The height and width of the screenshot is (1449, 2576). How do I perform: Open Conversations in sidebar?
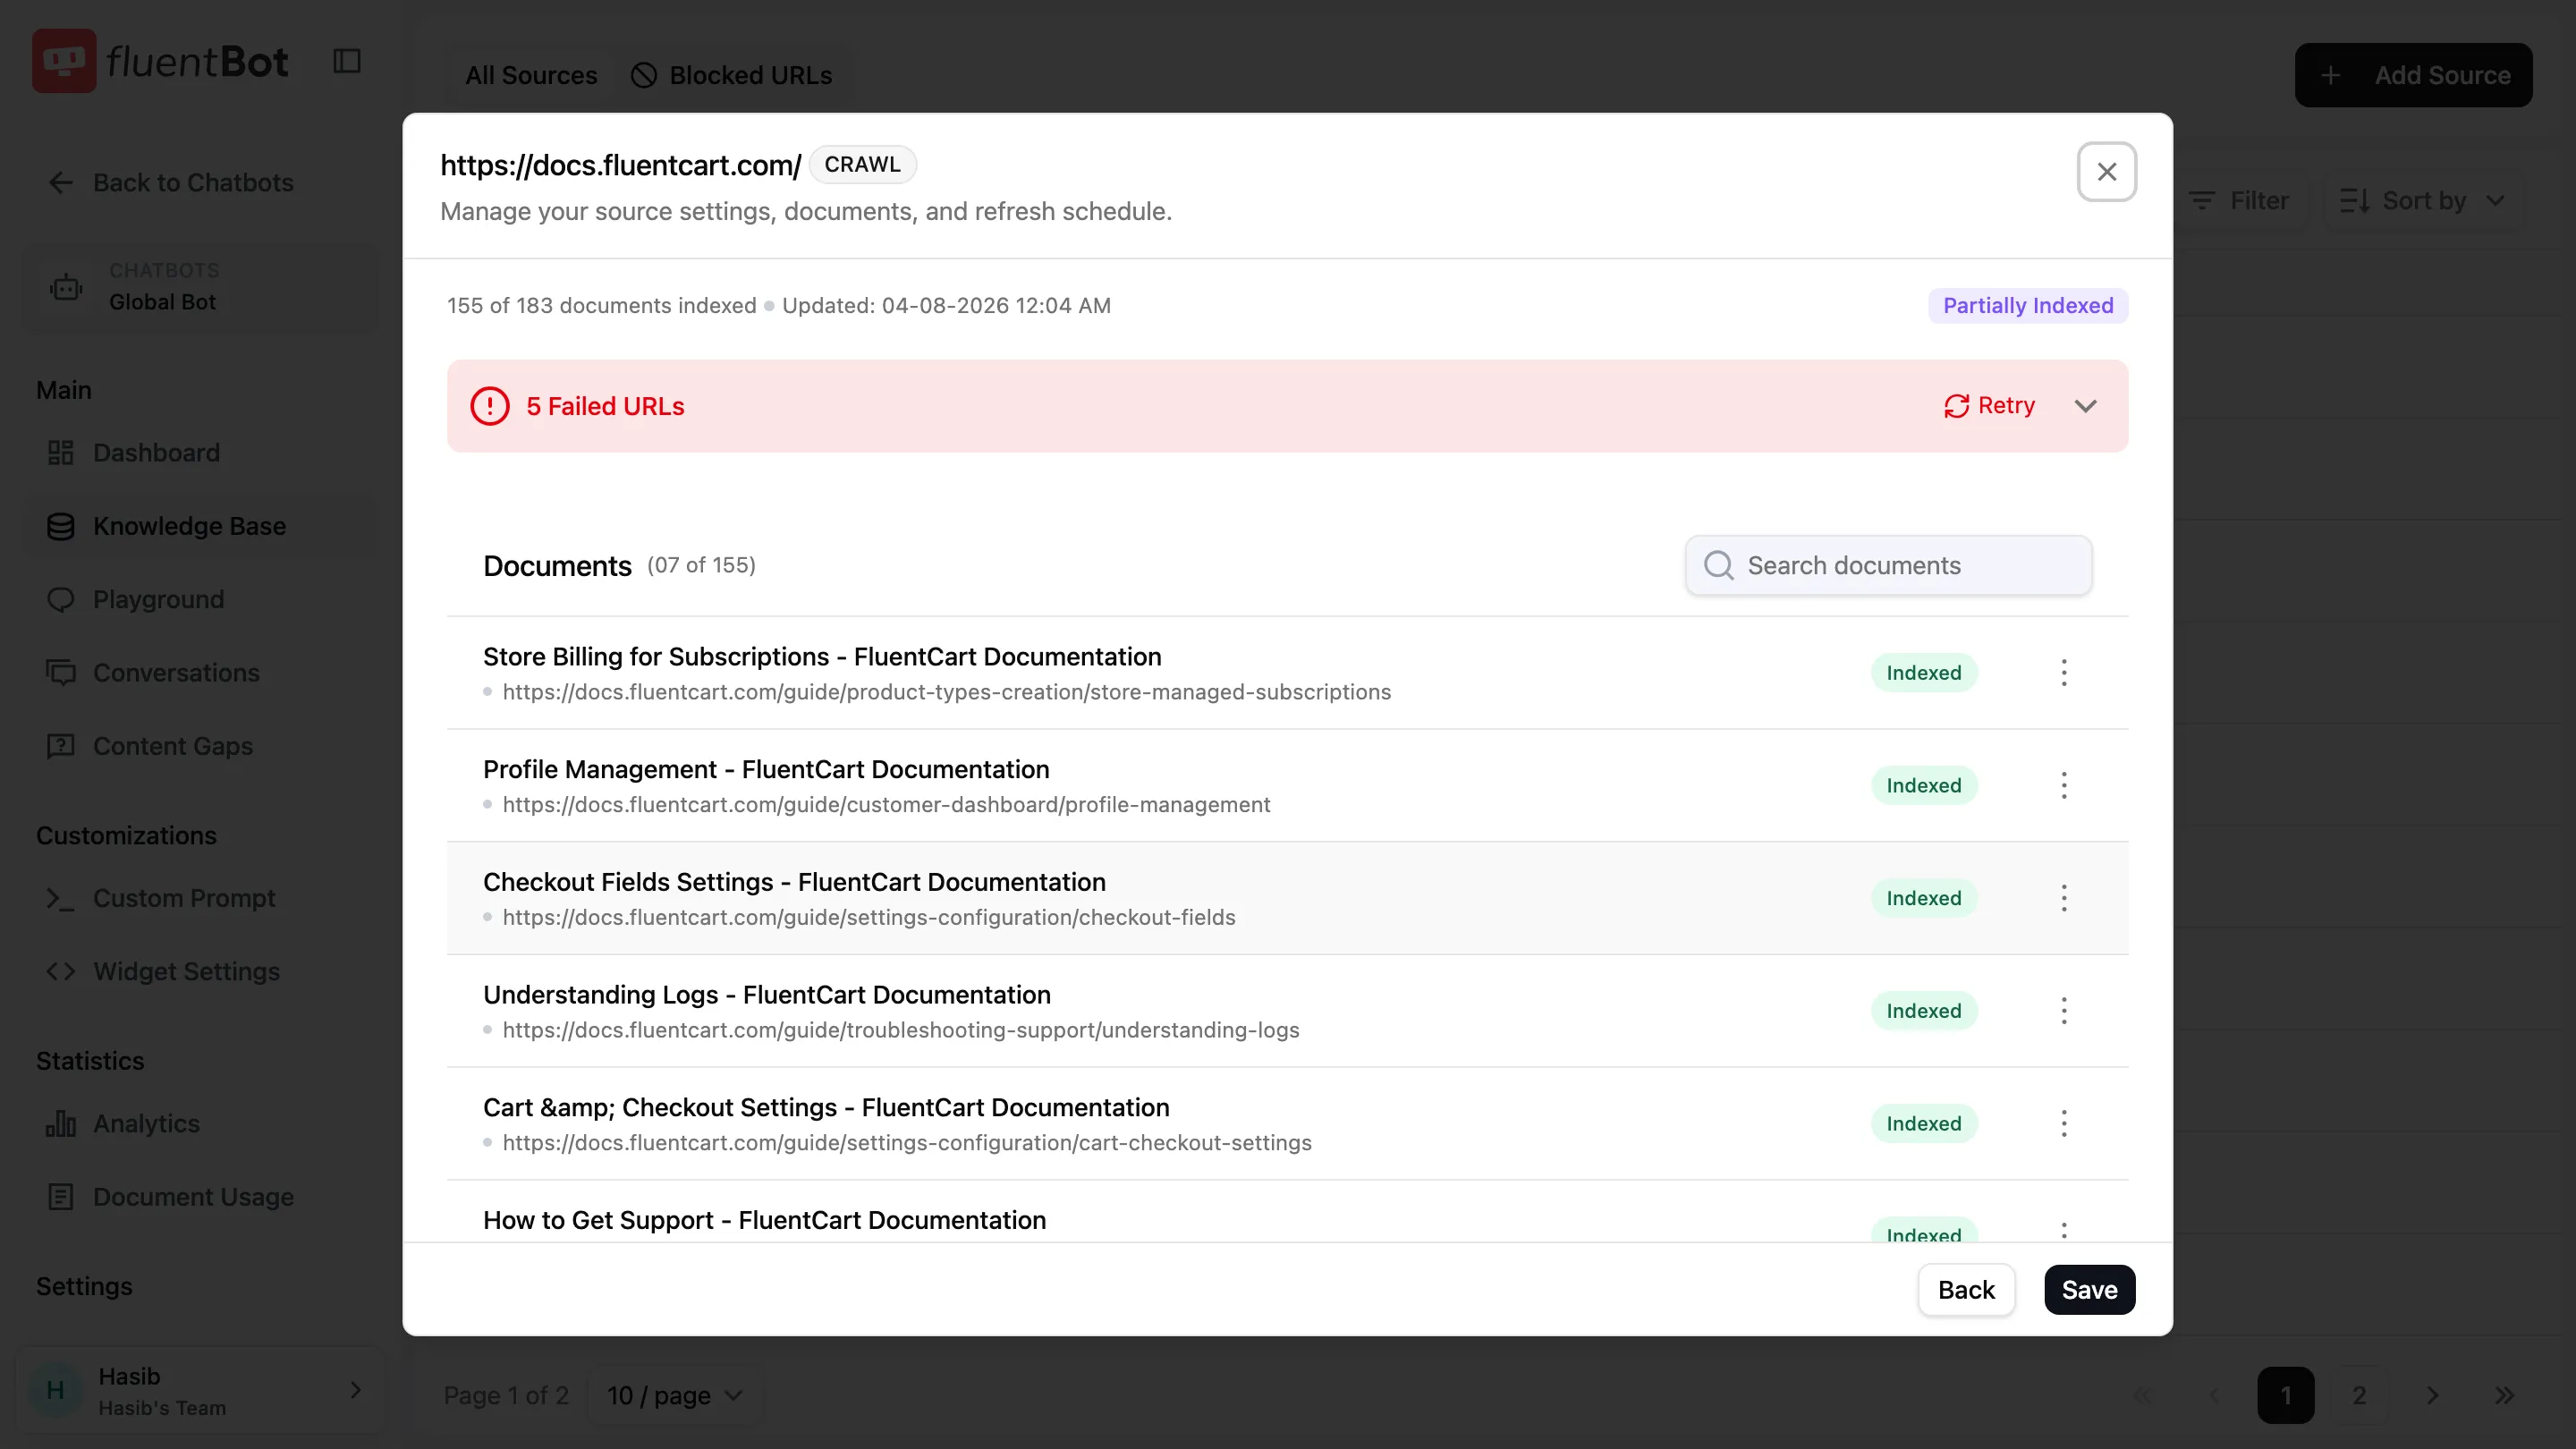200,673
